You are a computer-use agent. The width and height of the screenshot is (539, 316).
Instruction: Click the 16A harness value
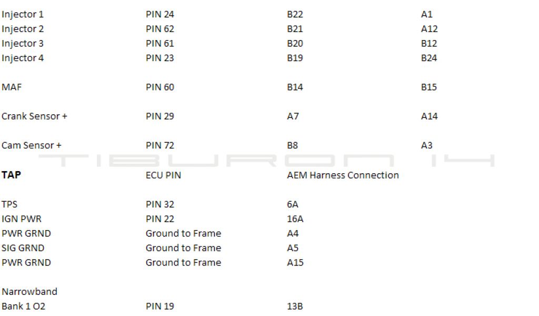[295, 219]
